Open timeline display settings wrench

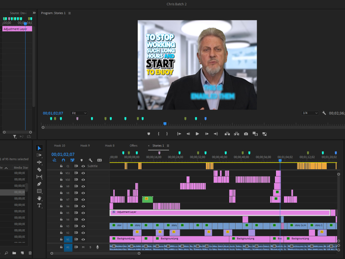coord(90,160)
